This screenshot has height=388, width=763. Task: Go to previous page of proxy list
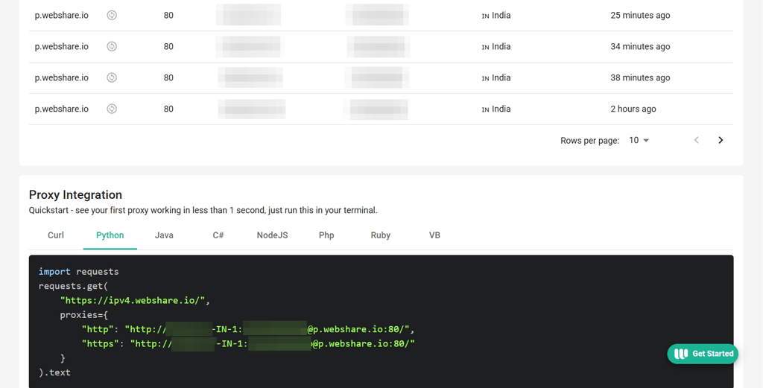point(697,140)
